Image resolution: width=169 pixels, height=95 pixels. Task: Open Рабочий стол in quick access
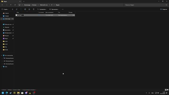[8, 25]
